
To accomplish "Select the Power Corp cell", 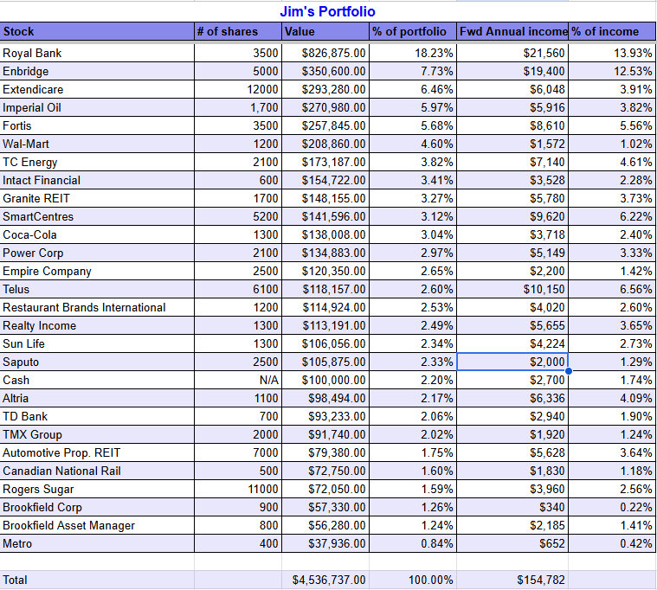I will tap(97, 253).
